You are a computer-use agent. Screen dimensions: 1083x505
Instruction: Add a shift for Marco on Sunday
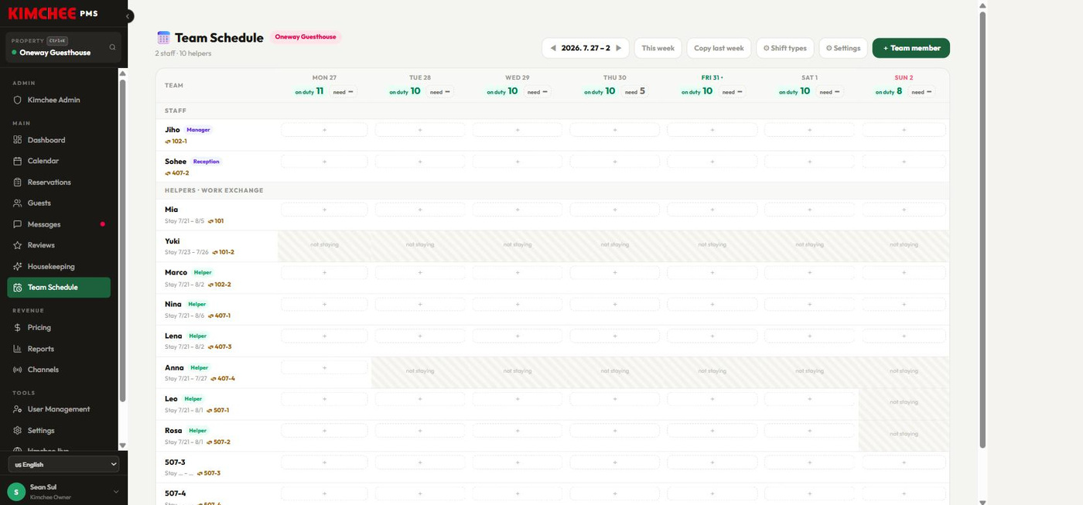coord(904,272)
